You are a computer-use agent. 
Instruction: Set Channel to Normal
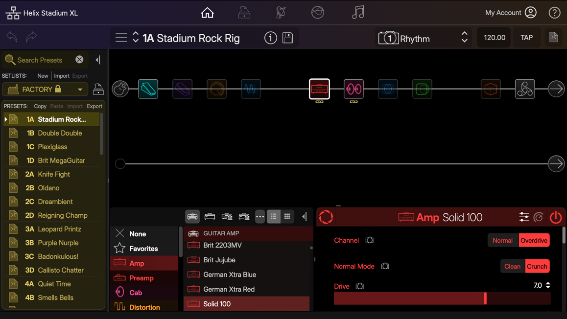tap(502, 240)
